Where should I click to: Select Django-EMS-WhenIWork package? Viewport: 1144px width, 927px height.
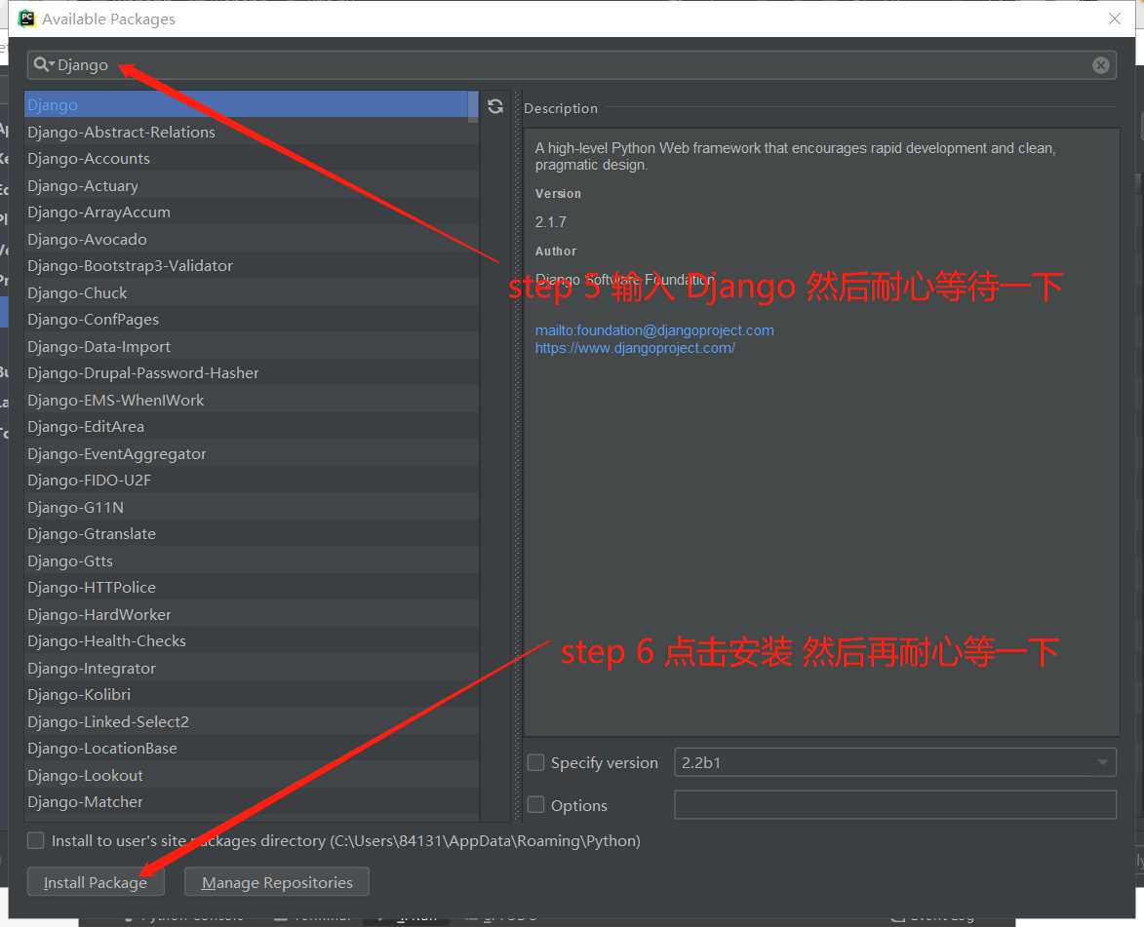pyautogui.click(x=251, y=400)
